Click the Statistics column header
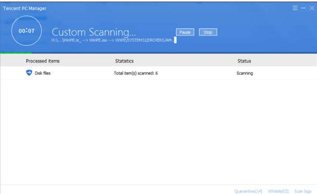The width and height of the screenshot is (317, 194). coord(124,61)
